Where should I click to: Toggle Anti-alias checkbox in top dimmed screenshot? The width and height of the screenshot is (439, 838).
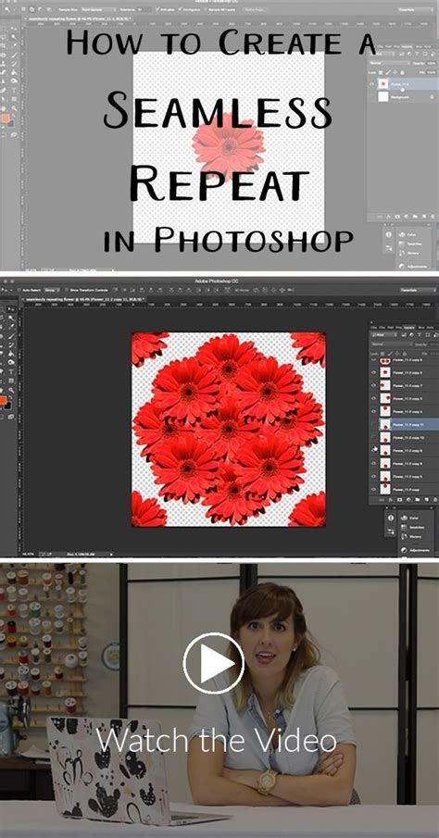[157, 9]
